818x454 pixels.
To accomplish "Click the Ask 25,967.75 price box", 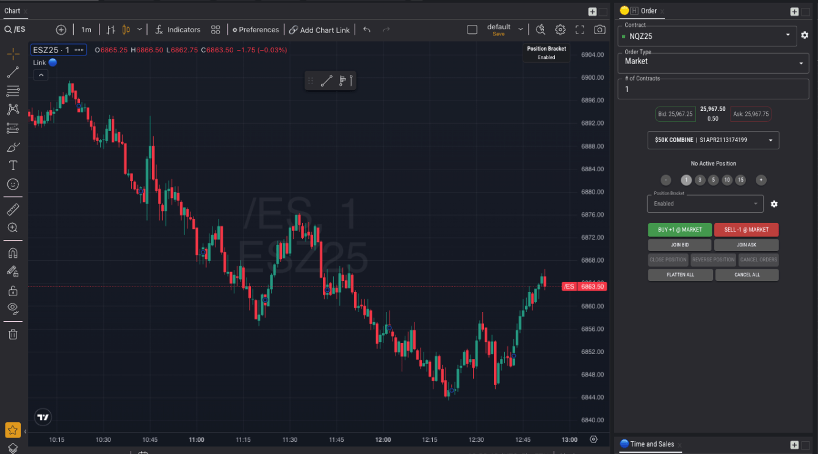I will [x=751, y=114].
